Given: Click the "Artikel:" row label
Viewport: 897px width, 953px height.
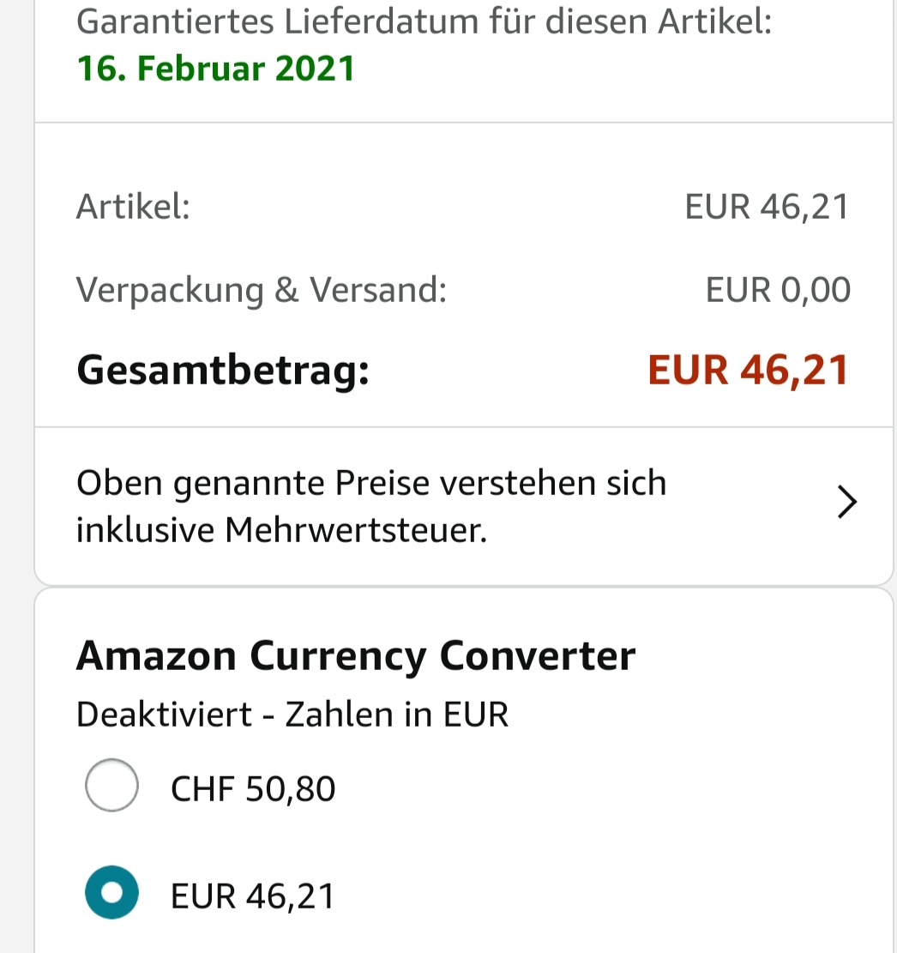Looking at the screenshot, I should click(133, 207).
